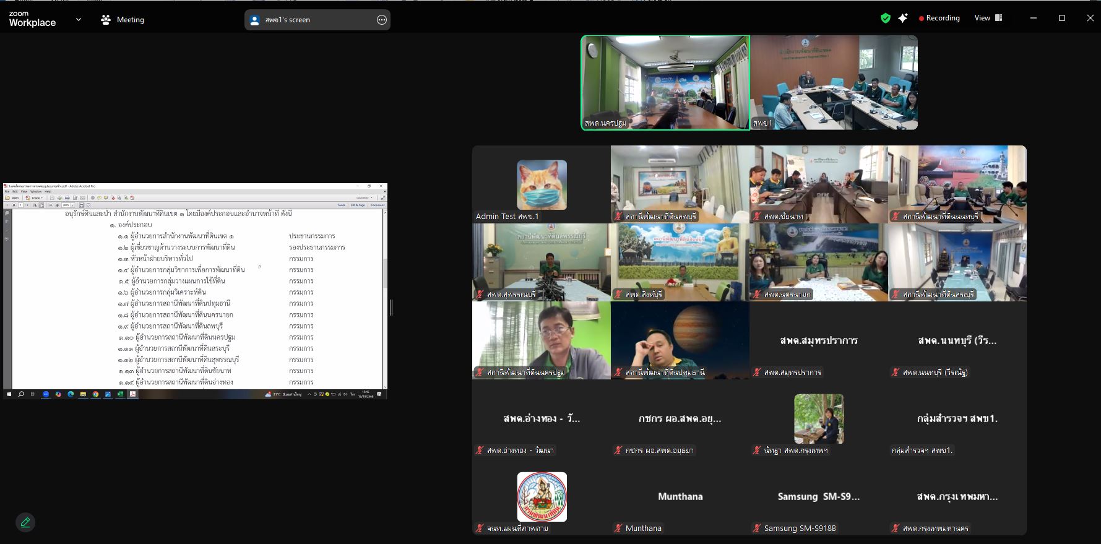The image size is (1101, 544).
Task: Click the สพข1's screen label
Action: click(288, 20)
